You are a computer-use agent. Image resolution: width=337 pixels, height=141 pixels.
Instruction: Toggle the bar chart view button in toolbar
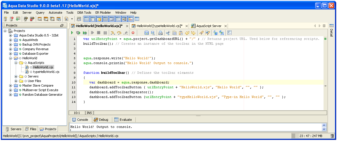pos(131,19)
